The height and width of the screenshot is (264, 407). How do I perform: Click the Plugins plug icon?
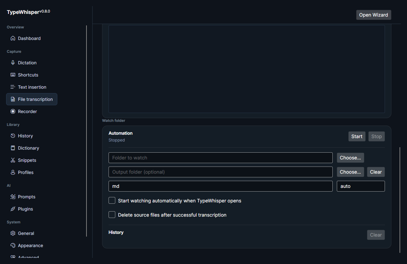13,209
